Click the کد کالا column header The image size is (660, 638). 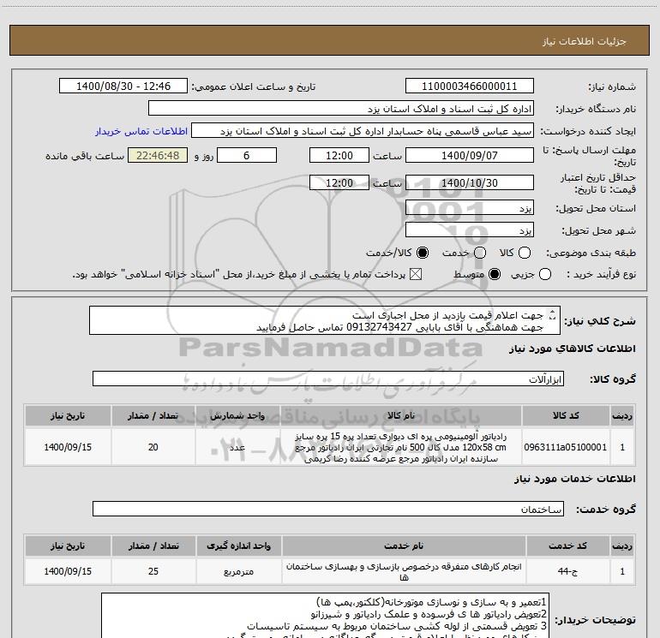coord(566,415)
